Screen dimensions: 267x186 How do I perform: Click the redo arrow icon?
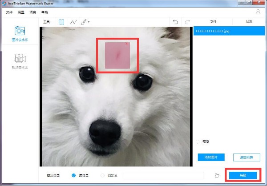187,22
